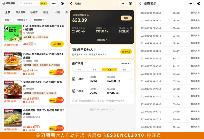Tap location pin next to 德思勤城市广场
Screen dimensions: 204x139
(x=24, y=117)
